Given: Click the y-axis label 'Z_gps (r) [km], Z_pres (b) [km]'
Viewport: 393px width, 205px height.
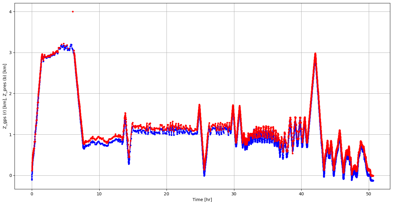Looking at the screenshot, I should 5,96.
